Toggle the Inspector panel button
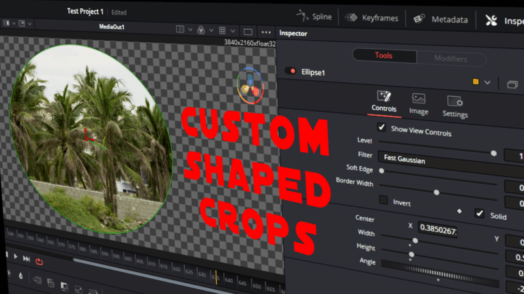 point(504,20)
